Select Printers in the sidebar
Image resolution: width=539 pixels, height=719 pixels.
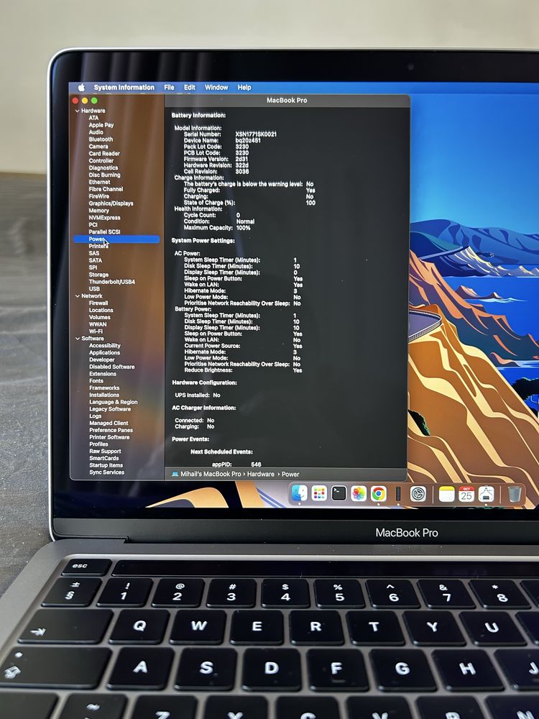click(x=98, y=246)
